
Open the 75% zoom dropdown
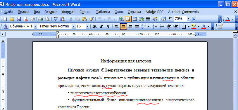point(188,19)
